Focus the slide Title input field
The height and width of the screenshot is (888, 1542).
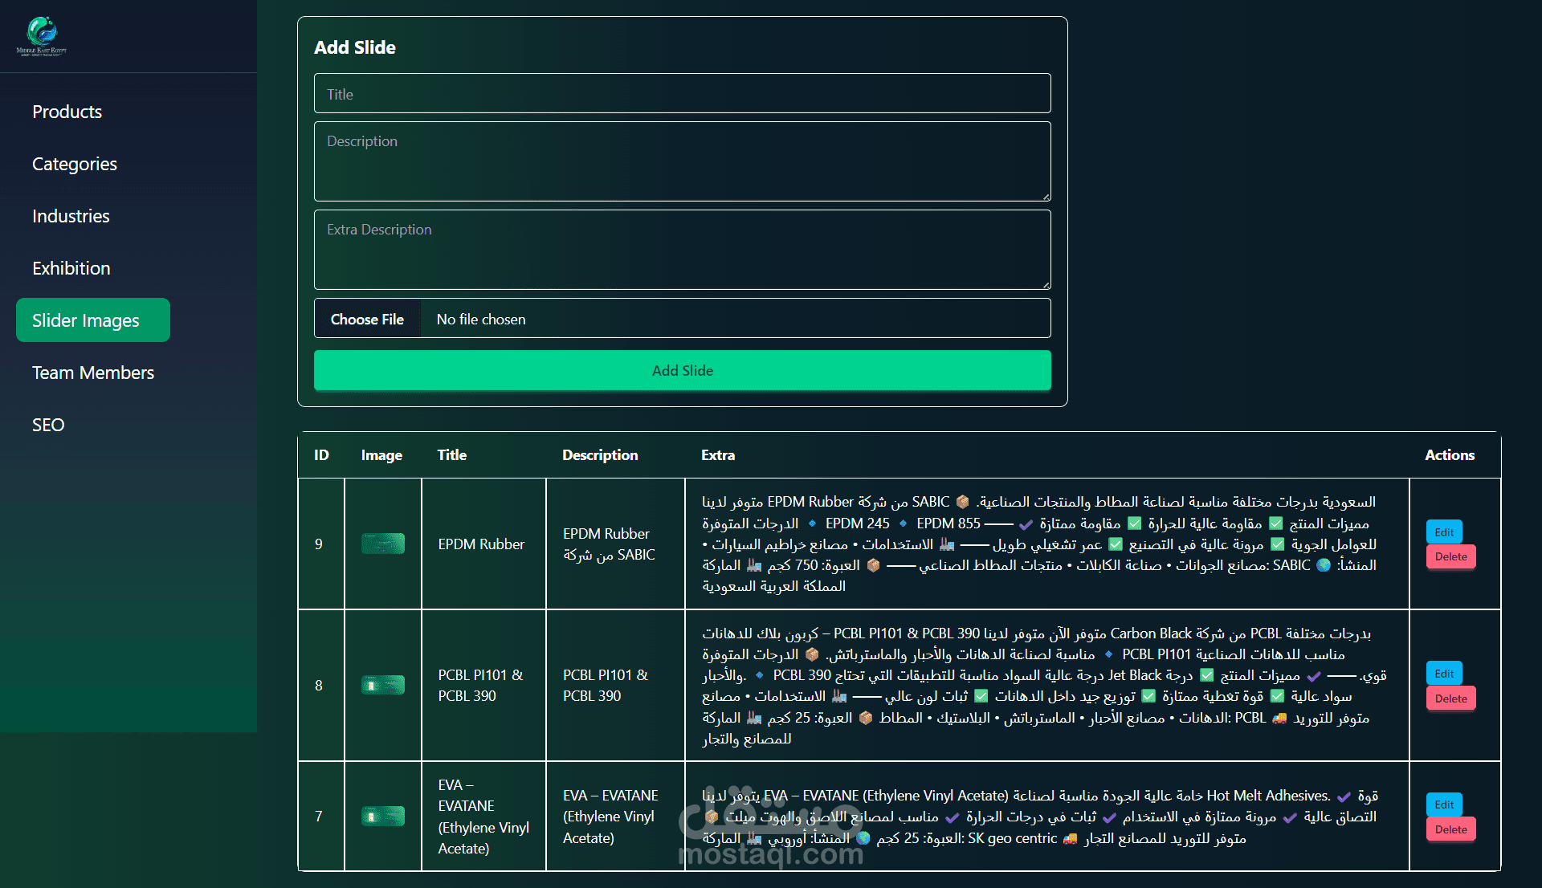[683, 94]
